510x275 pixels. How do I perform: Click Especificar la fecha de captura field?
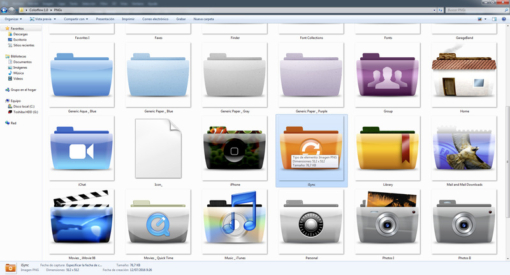coord(84,265)
